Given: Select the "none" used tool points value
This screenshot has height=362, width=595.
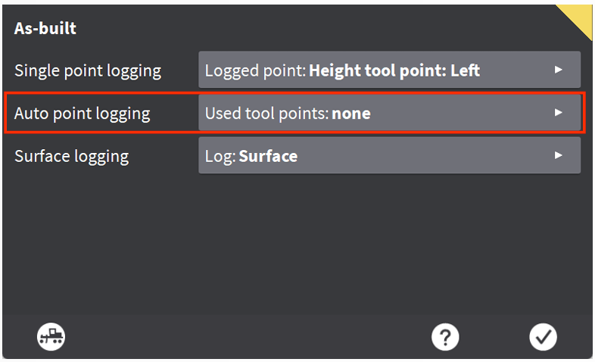Looking at the screenshot, I should 351,114.
